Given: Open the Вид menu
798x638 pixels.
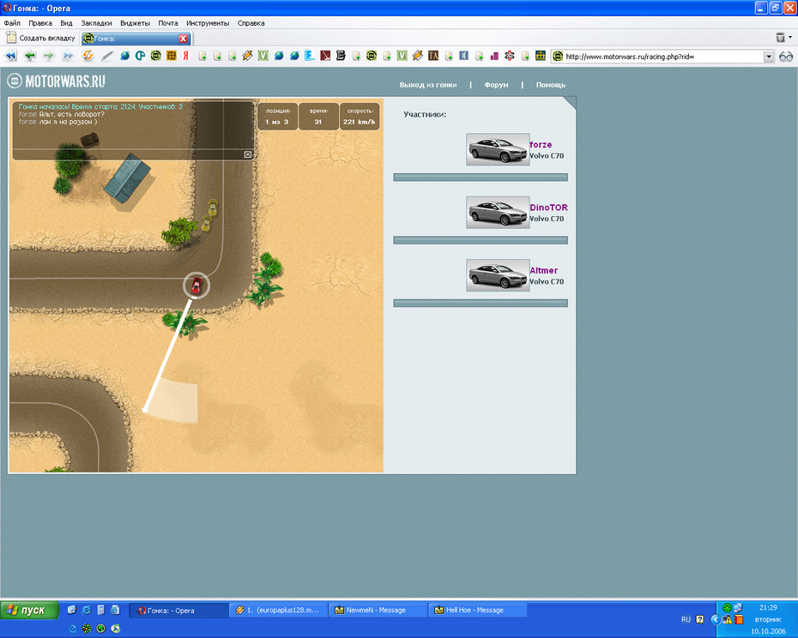Looking at the screenshot, I should (66, 23).
